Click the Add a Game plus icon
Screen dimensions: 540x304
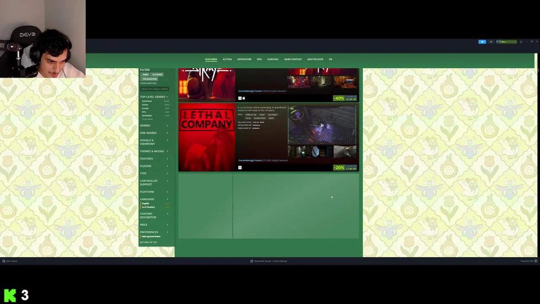pos(3,261)
